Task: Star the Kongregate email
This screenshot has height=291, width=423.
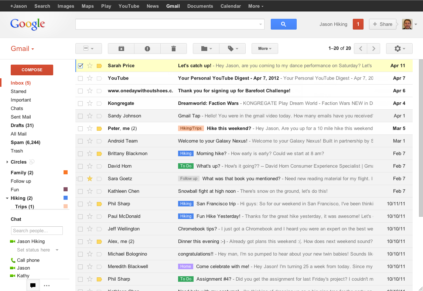Action: coord(90,103)
